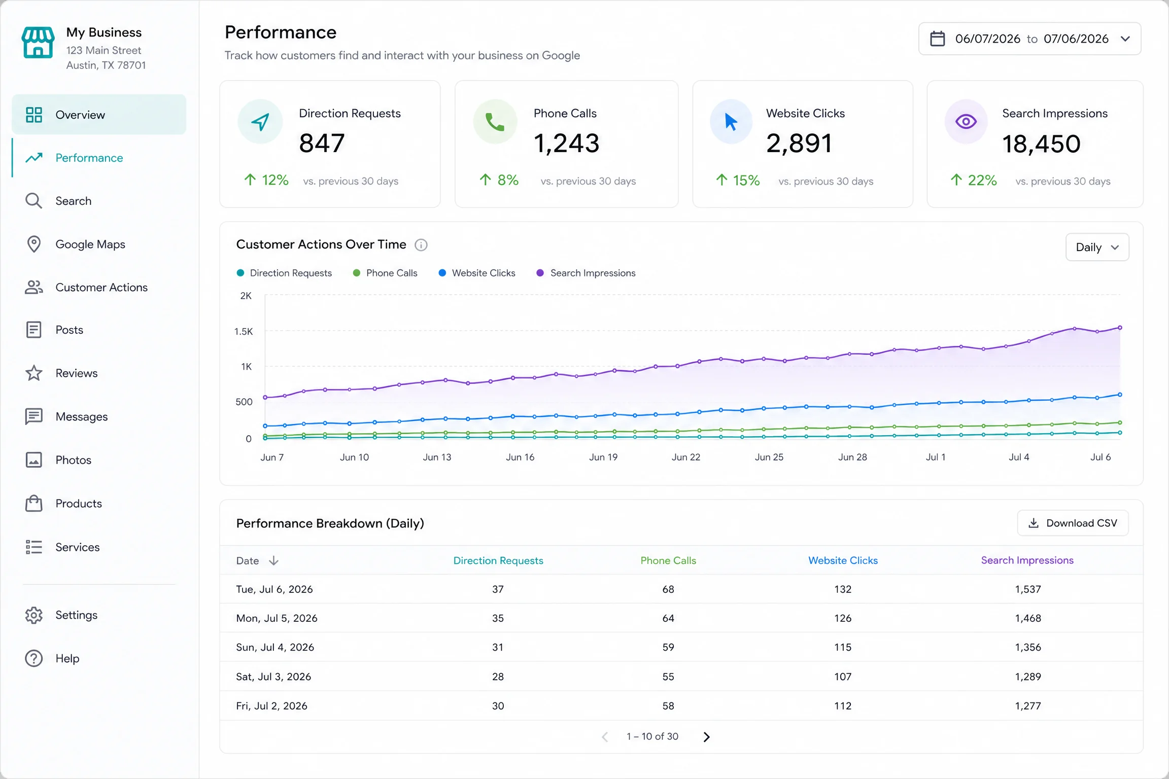Click the Customer Actions people icon

click(34, 287)
